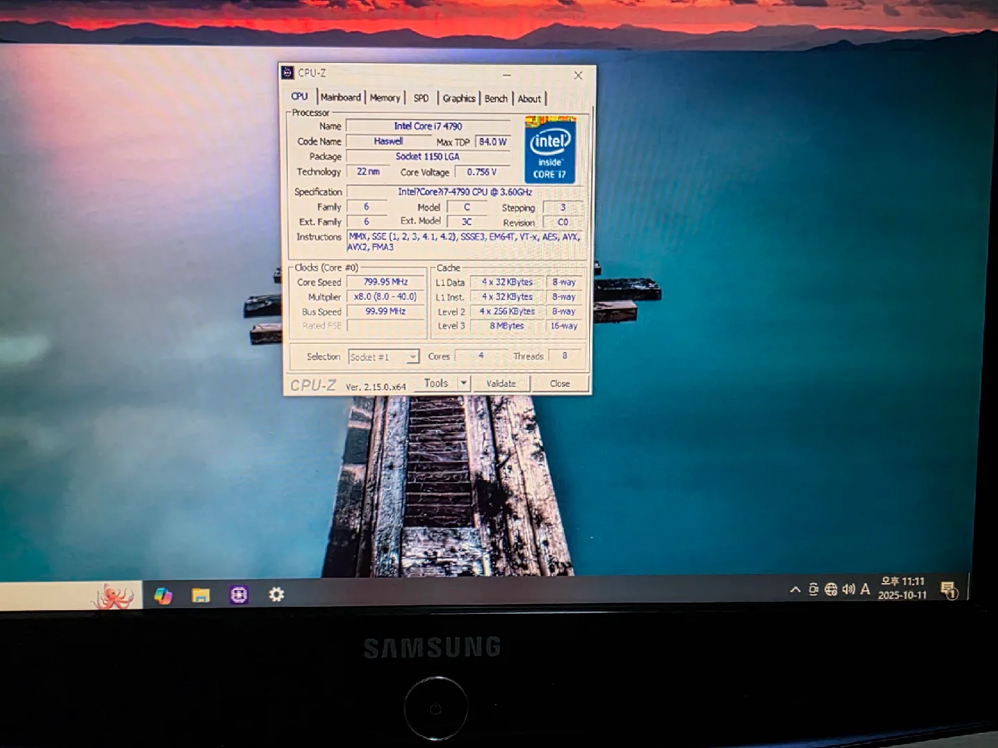Expand the Socket #1 selection dropdown
998x748 pixels.
click(x=413, y=357)
